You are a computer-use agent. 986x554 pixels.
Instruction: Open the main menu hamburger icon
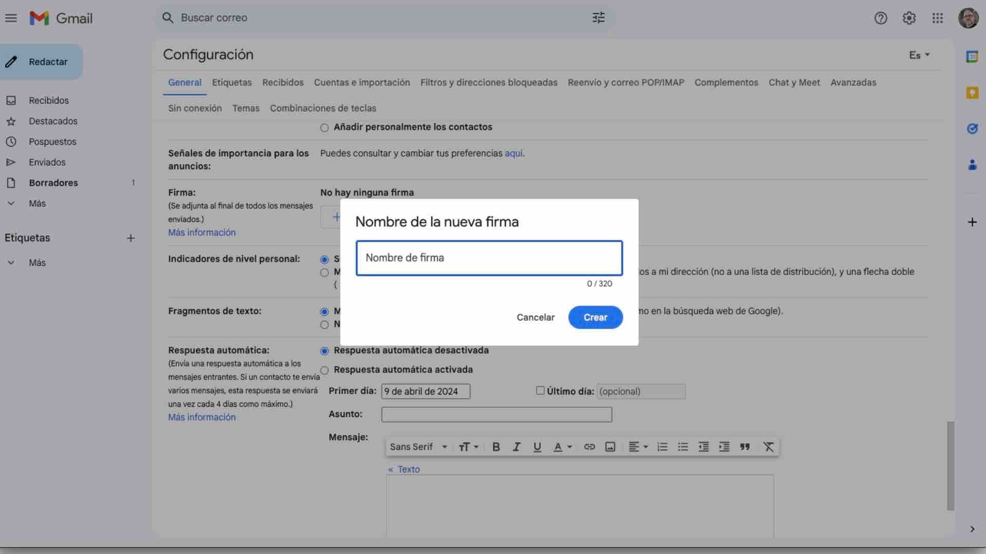tap(11, 18)
